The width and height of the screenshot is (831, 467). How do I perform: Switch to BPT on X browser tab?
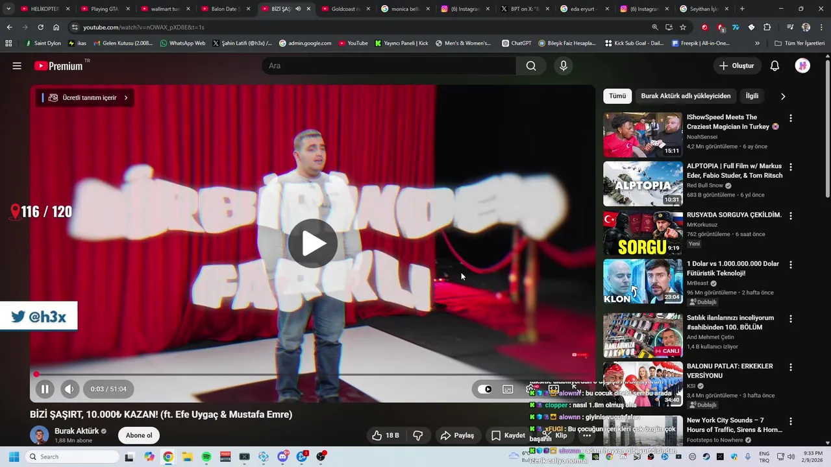525,9
